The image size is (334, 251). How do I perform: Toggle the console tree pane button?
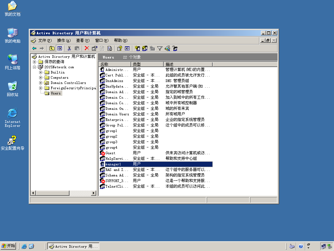(60, 48)
